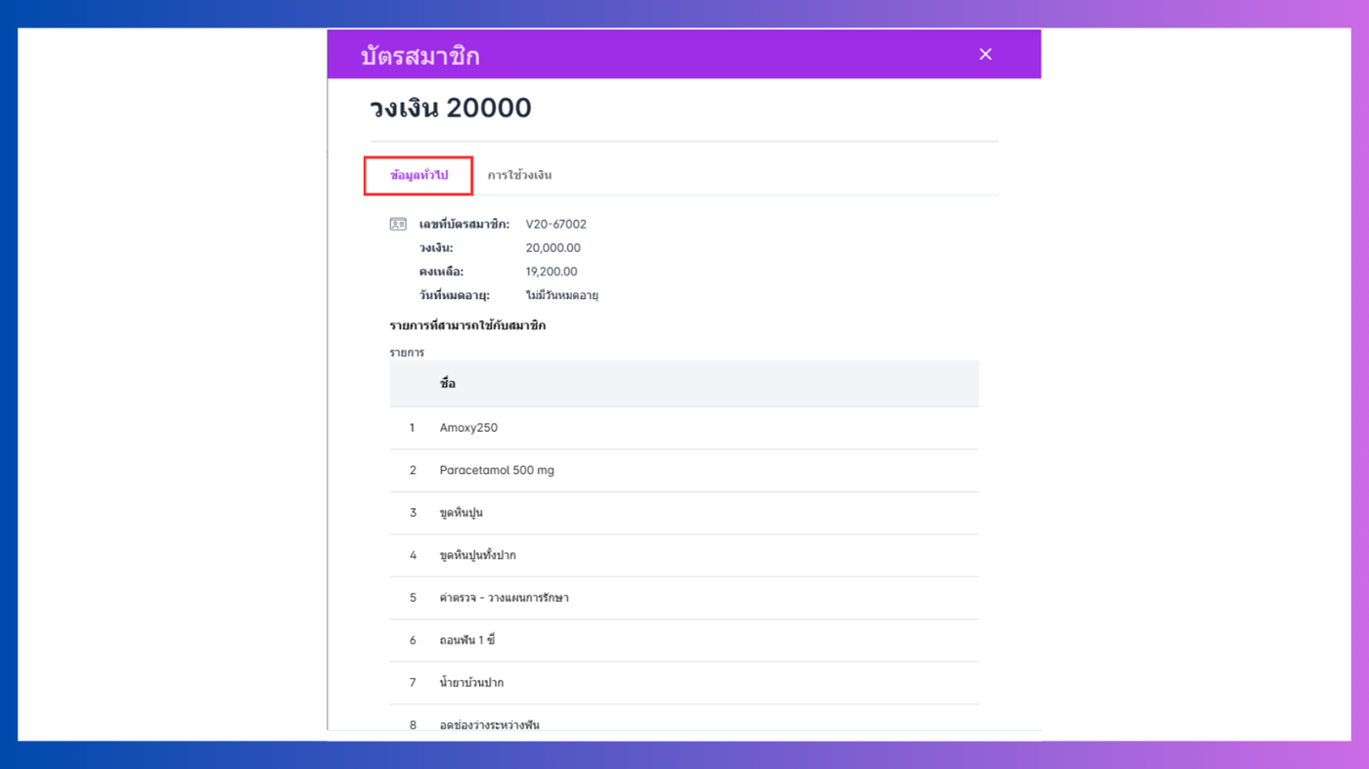
Task: Click member card number V20-67002
Action: (555, 225)
